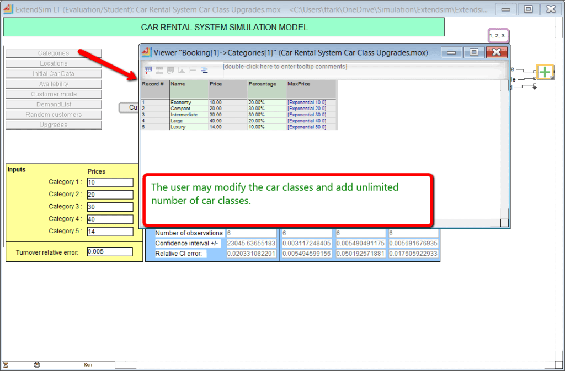Click the tooltip comments field in viewer
Viewport: 565px width, 371px height.
click(362, 70)
